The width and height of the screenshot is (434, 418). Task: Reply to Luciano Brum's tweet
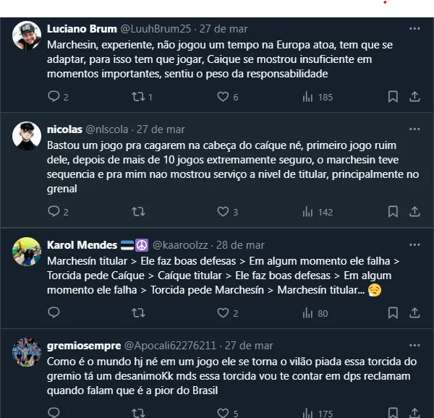click(x=54, y=97)
